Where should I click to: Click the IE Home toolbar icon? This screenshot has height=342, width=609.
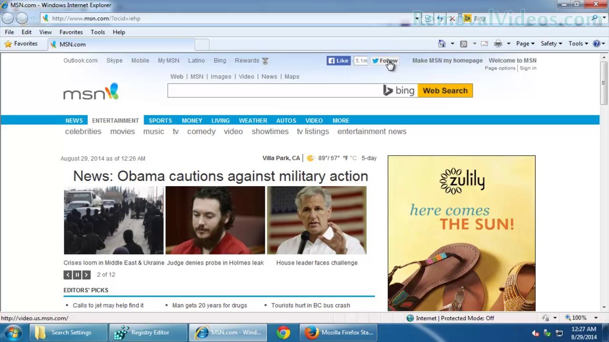pyautogui.click(x=442, y=44)
